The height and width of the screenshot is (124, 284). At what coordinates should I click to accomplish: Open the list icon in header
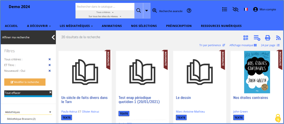224,9
